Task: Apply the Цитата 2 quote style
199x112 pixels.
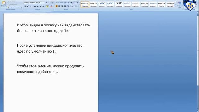Action: 170,4
